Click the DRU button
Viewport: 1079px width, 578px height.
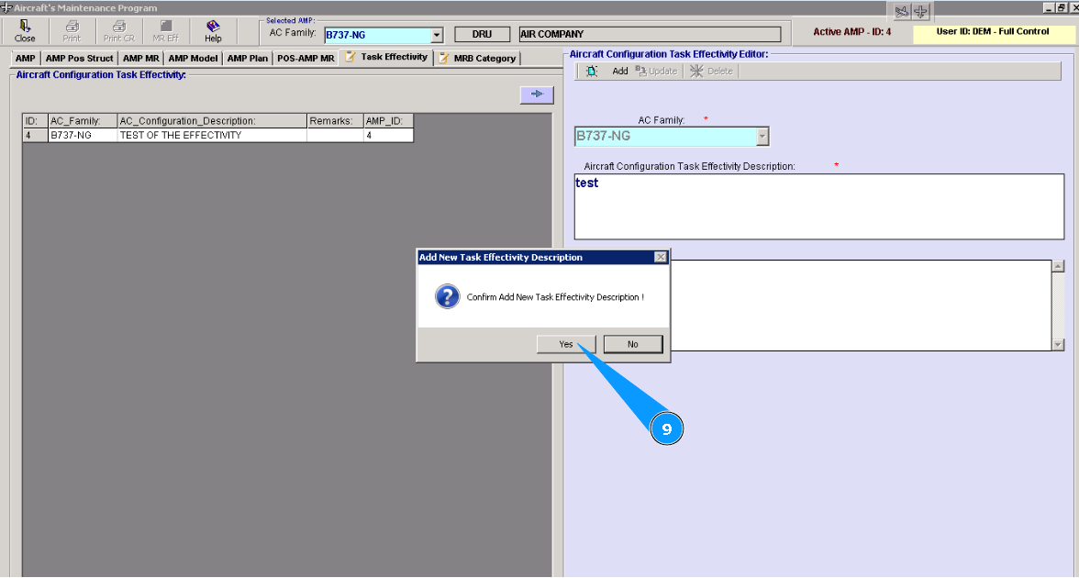(483, 34)
